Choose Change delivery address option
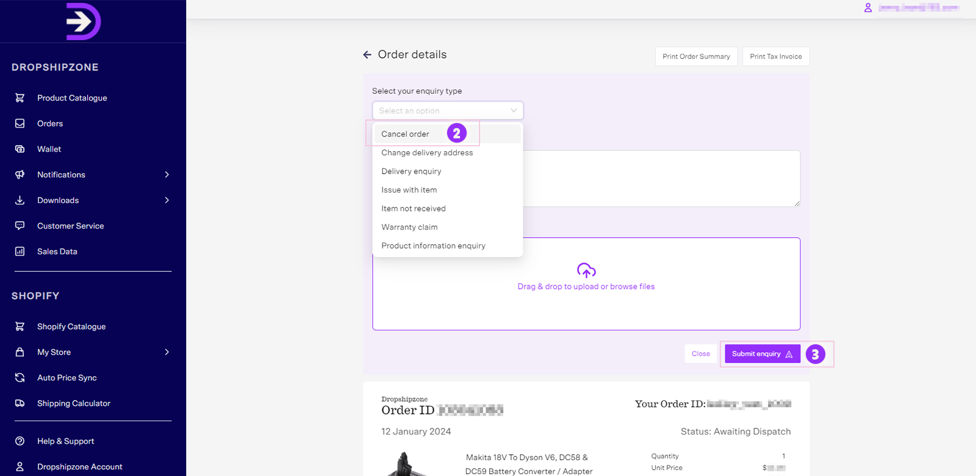The height and width of the screenshot is (476, 976). click(448, 152)
